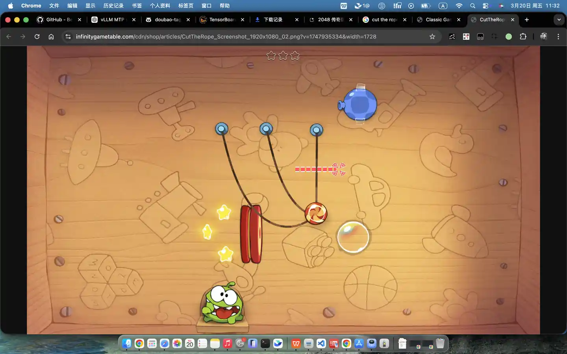Open the 书签 menu
Viewport: 567px width, 354px height.
[137, 6]
